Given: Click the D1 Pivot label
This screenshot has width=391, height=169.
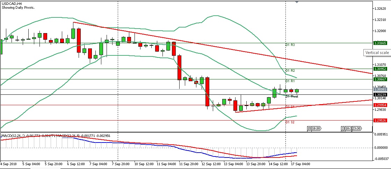Looking at the screenshot, I should coord(292,97).
